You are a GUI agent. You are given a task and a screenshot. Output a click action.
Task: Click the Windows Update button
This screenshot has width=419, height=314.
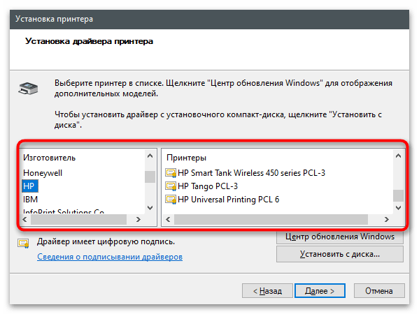tap(340, 237)
